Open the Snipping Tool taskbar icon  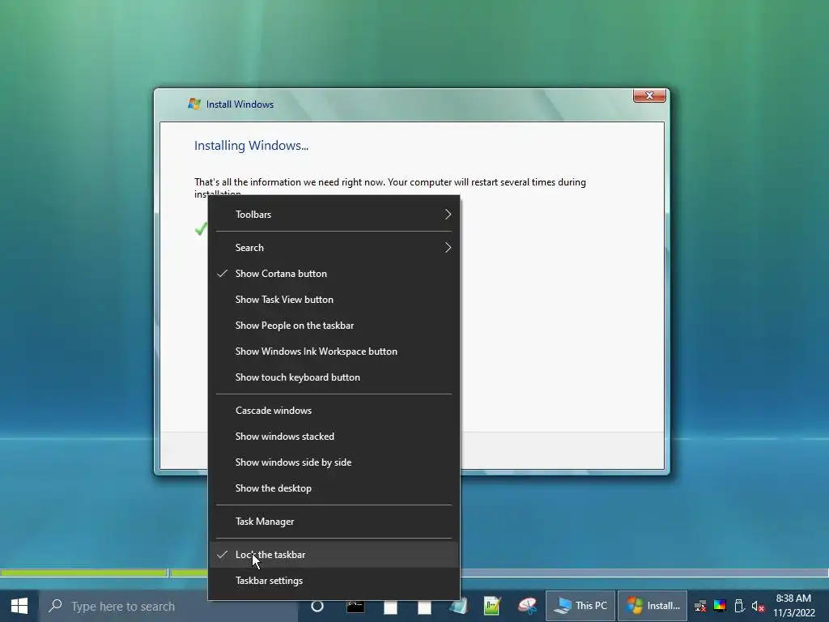coord(527,606)
